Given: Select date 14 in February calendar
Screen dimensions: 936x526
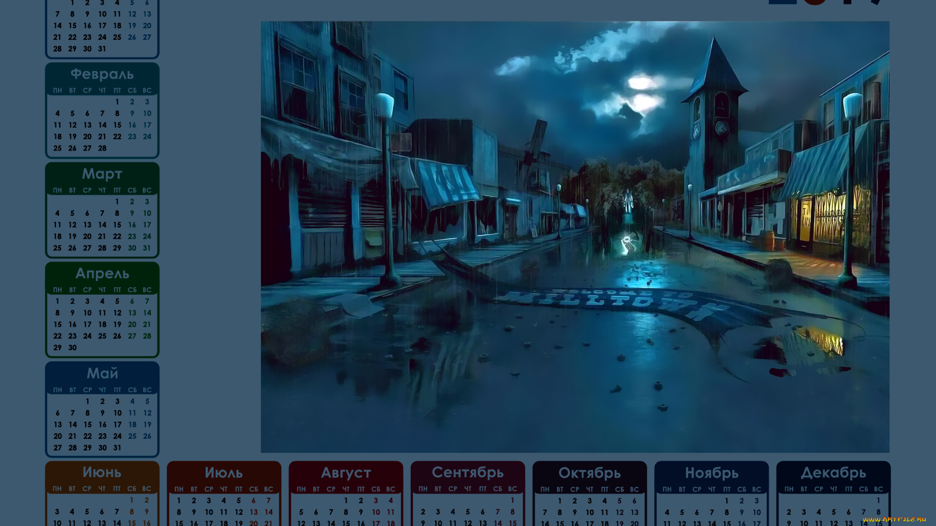Looking at the screenshot, I should (102, 125).
